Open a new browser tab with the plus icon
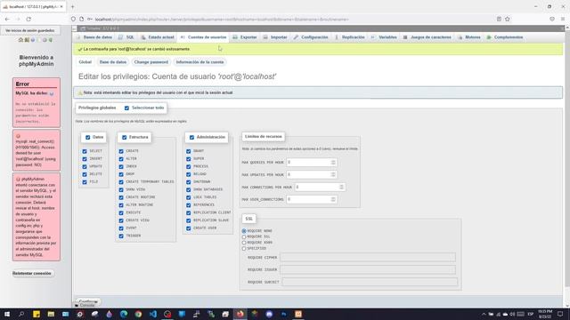Screen dimensions: 570x320 tap(72, 6)
